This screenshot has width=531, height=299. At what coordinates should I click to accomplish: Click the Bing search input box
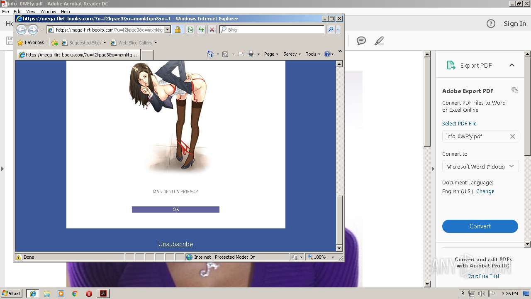click(x=272, y=29)
